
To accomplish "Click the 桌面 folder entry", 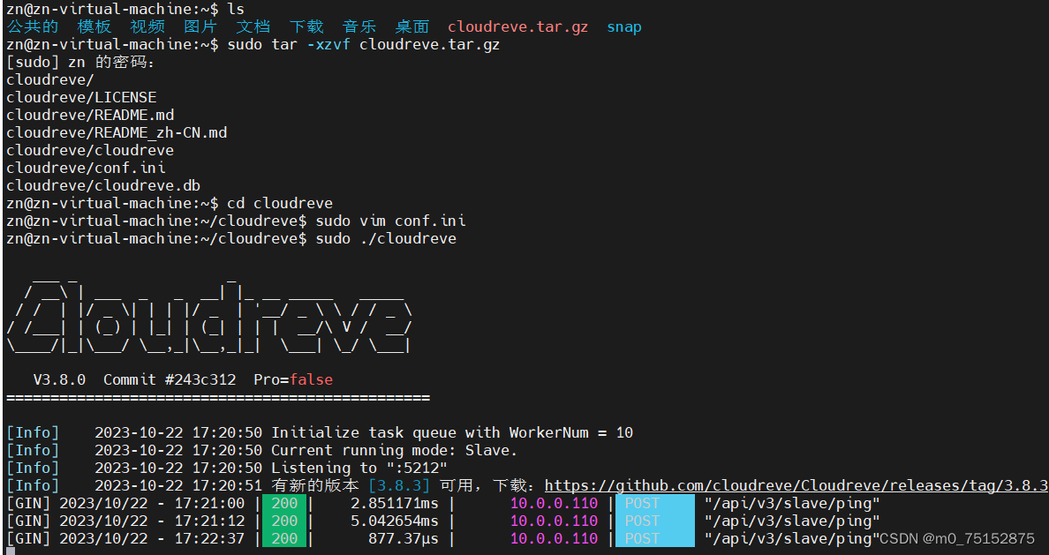I will pyautogui.click(x=412, y=26).
